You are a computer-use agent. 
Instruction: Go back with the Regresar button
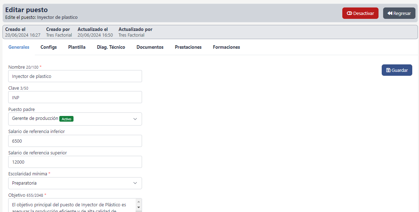pos(399,13)
